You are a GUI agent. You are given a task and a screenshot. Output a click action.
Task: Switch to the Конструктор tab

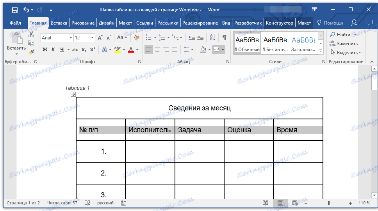click(280, 23)
